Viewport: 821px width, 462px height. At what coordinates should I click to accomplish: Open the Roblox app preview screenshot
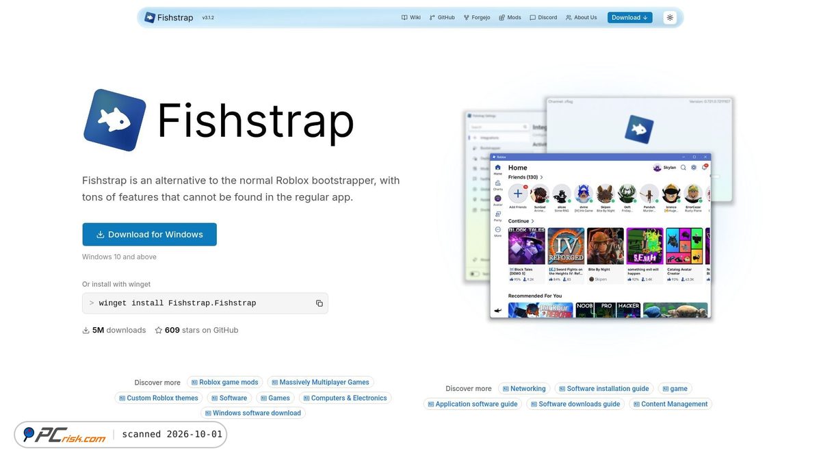(x=601, y=235)
